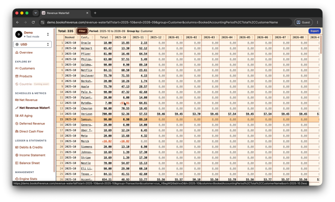Viewport: 335px width, 202px height.
Task: Open the Balance Sheet
Action: click(29, 163)
